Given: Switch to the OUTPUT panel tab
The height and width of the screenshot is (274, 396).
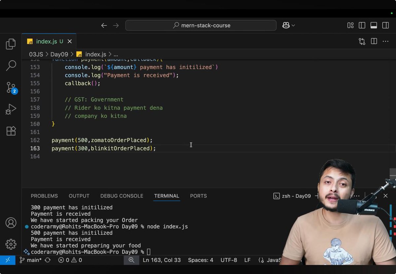Looking at the screenshot, I should [79, 196].
